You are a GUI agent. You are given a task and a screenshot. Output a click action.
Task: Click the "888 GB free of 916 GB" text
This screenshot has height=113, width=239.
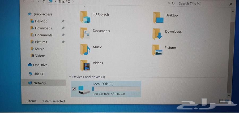[109, 94]
